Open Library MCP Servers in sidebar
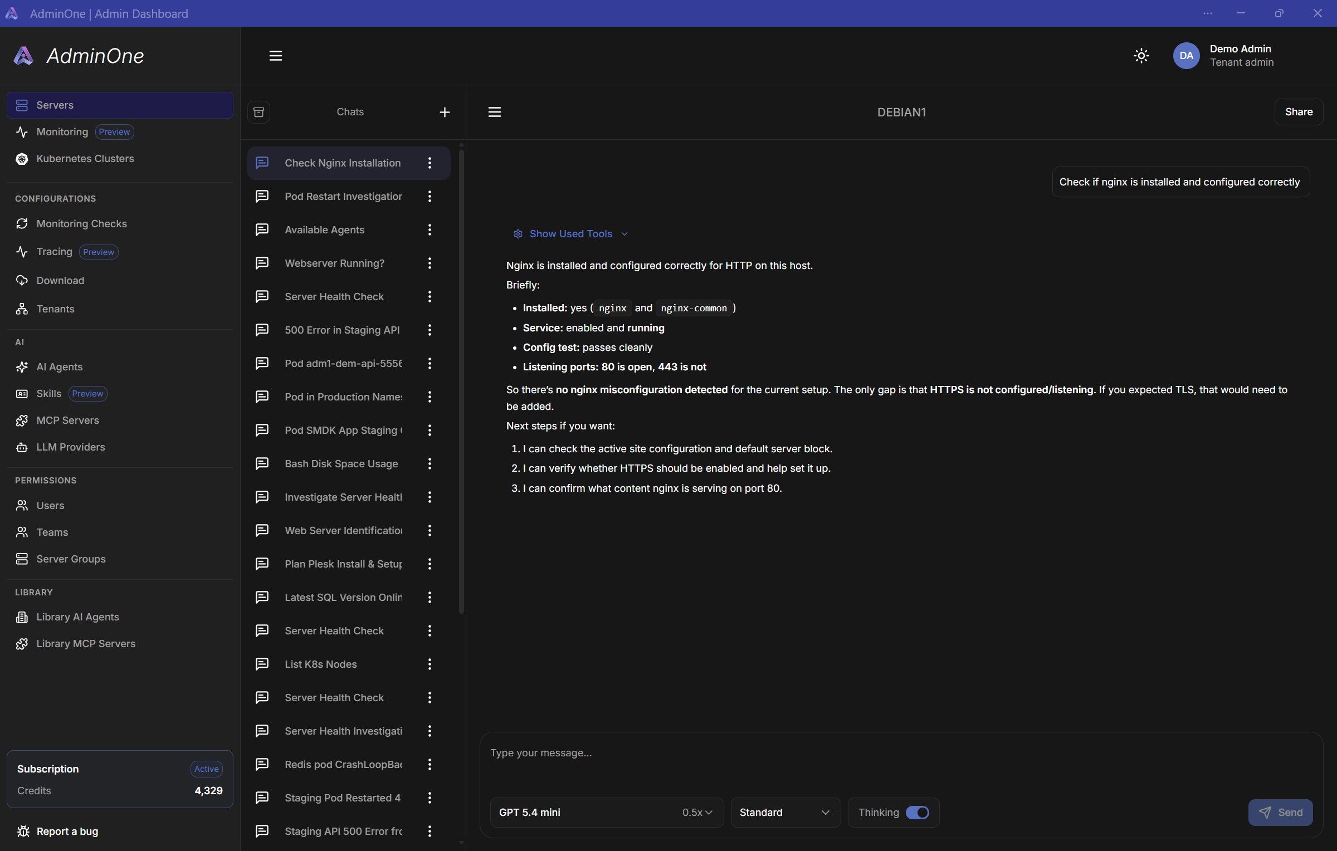 point(86,644)
